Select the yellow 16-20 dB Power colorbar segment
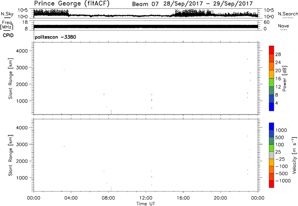Screen dimensions: 298x206 pyautogui.click(x=272, y=74)
